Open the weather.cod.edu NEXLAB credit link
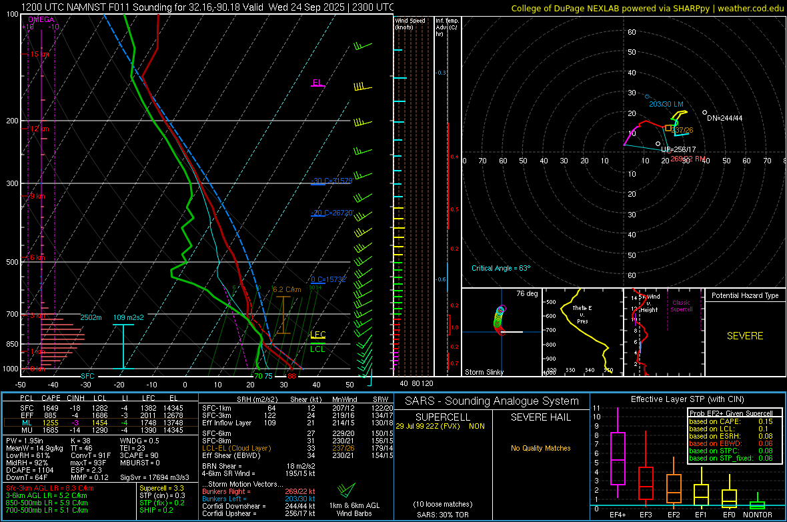Viewport: 787px width, 522px height. 648,8
